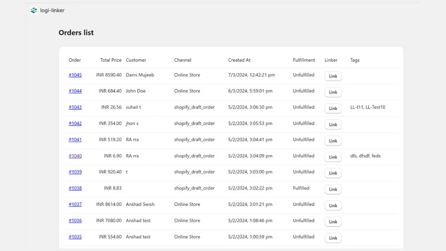Click date 5/2/2024, 1:00:59 pm
This screenshot has height=251, width=446.
pos(250,236)
